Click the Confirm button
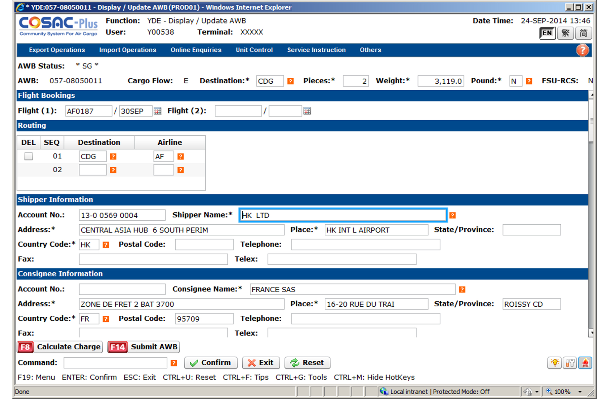 (x=211, y=363)
